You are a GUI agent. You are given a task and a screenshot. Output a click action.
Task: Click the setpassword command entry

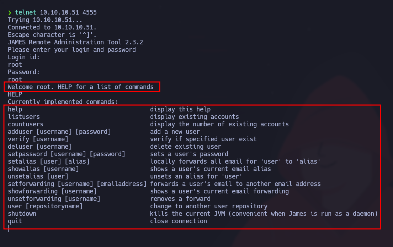coord(67,154)
